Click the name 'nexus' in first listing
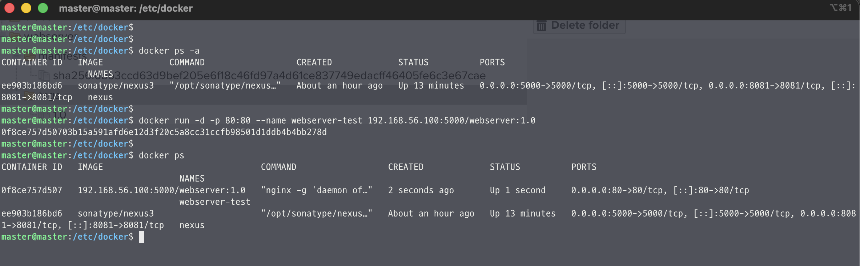 [101, 97]
